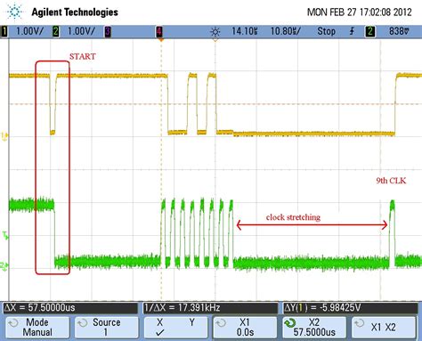
Task: Click the trigger position sun icon
Action: [215, 31]
